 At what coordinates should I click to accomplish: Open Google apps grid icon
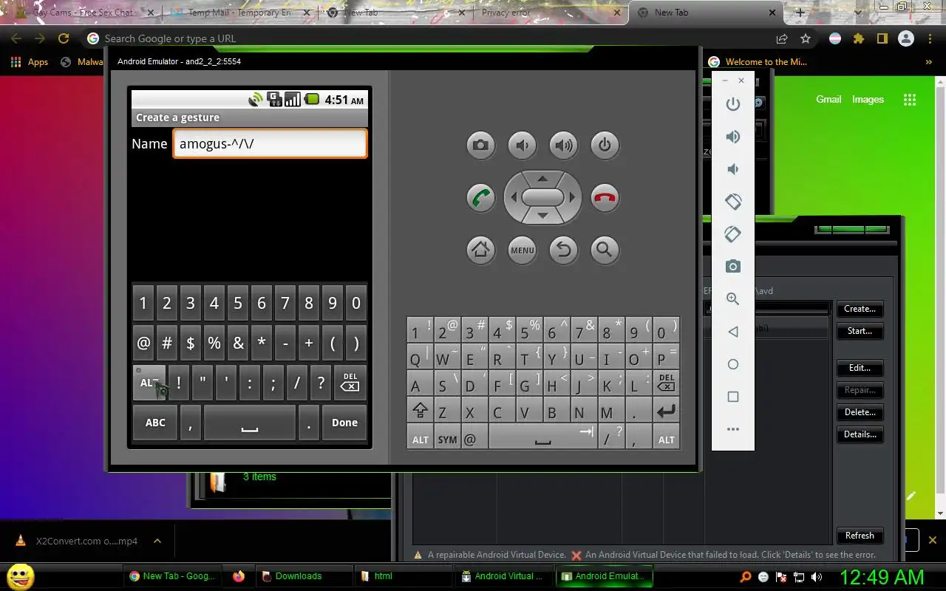pos(910,100)
